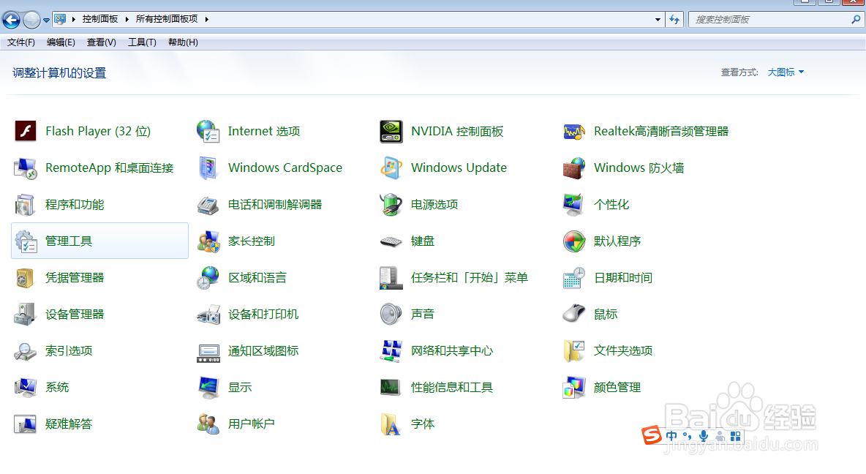Toggle the Sogou punctuation mode button
866x474 pixels.
tap(688, 436)
